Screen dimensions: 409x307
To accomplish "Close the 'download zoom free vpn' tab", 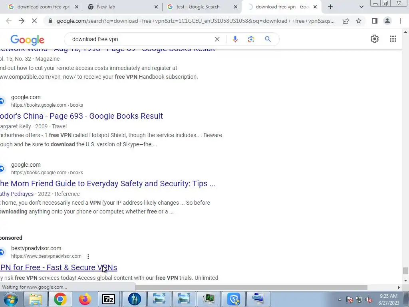I will coord(76,7).
